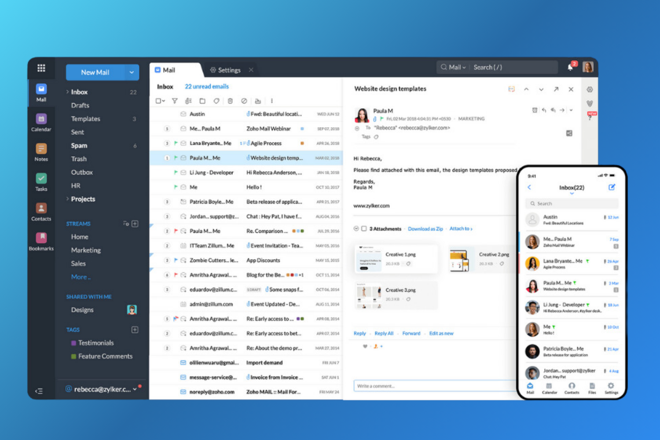Expand the Projects folder

[x=67, y=199]
